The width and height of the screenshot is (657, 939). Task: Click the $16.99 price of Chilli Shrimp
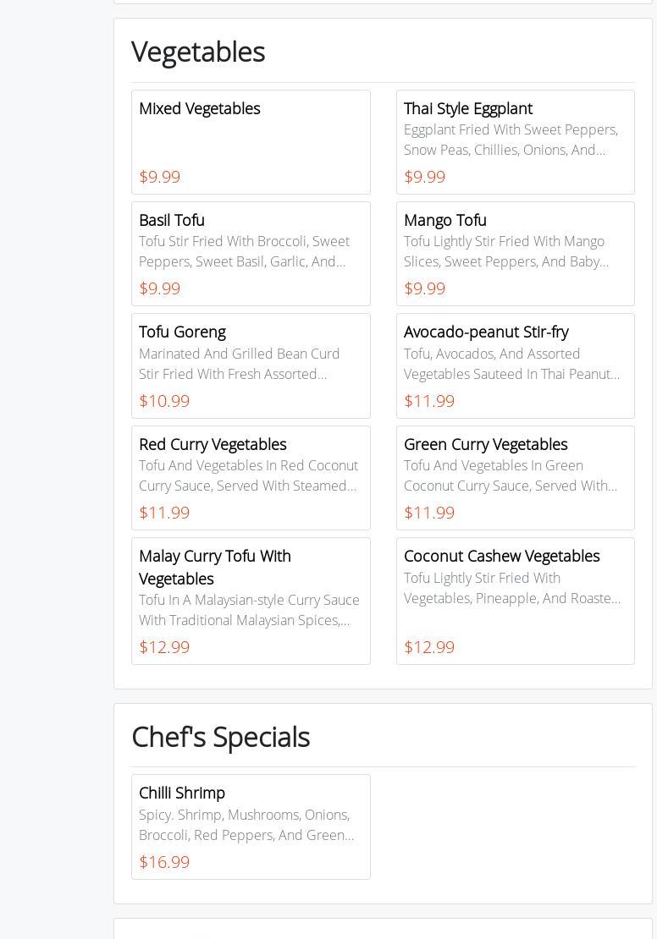[164, 862]
